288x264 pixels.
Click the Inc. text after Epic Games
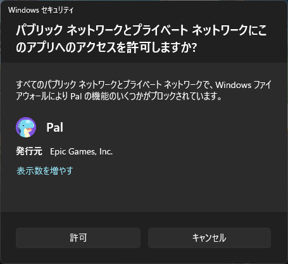[x=106, y=151]
